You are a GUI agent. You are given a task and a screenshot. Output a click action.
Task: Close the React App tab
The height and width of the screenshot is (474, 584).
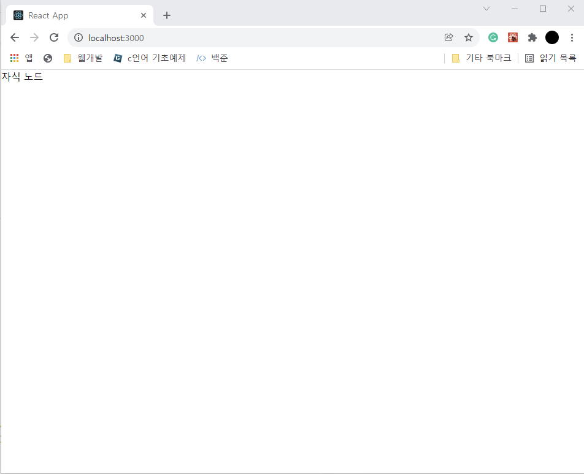coord(144,15)
